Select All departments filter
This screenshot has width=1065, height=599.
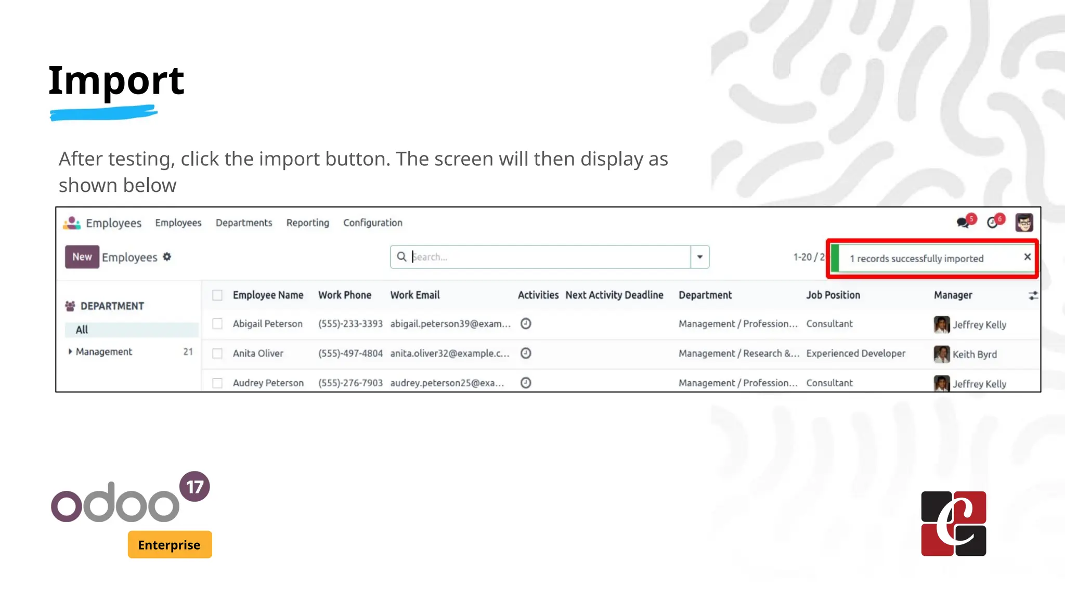coord(132,330)
